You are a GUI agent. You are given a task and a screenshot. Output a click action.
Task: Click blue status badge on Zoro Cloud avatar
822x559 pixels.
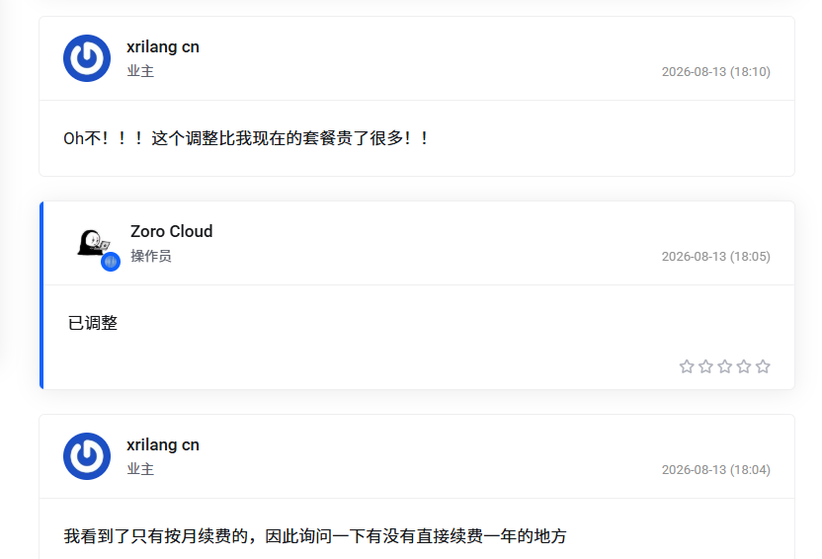point(111,262)
